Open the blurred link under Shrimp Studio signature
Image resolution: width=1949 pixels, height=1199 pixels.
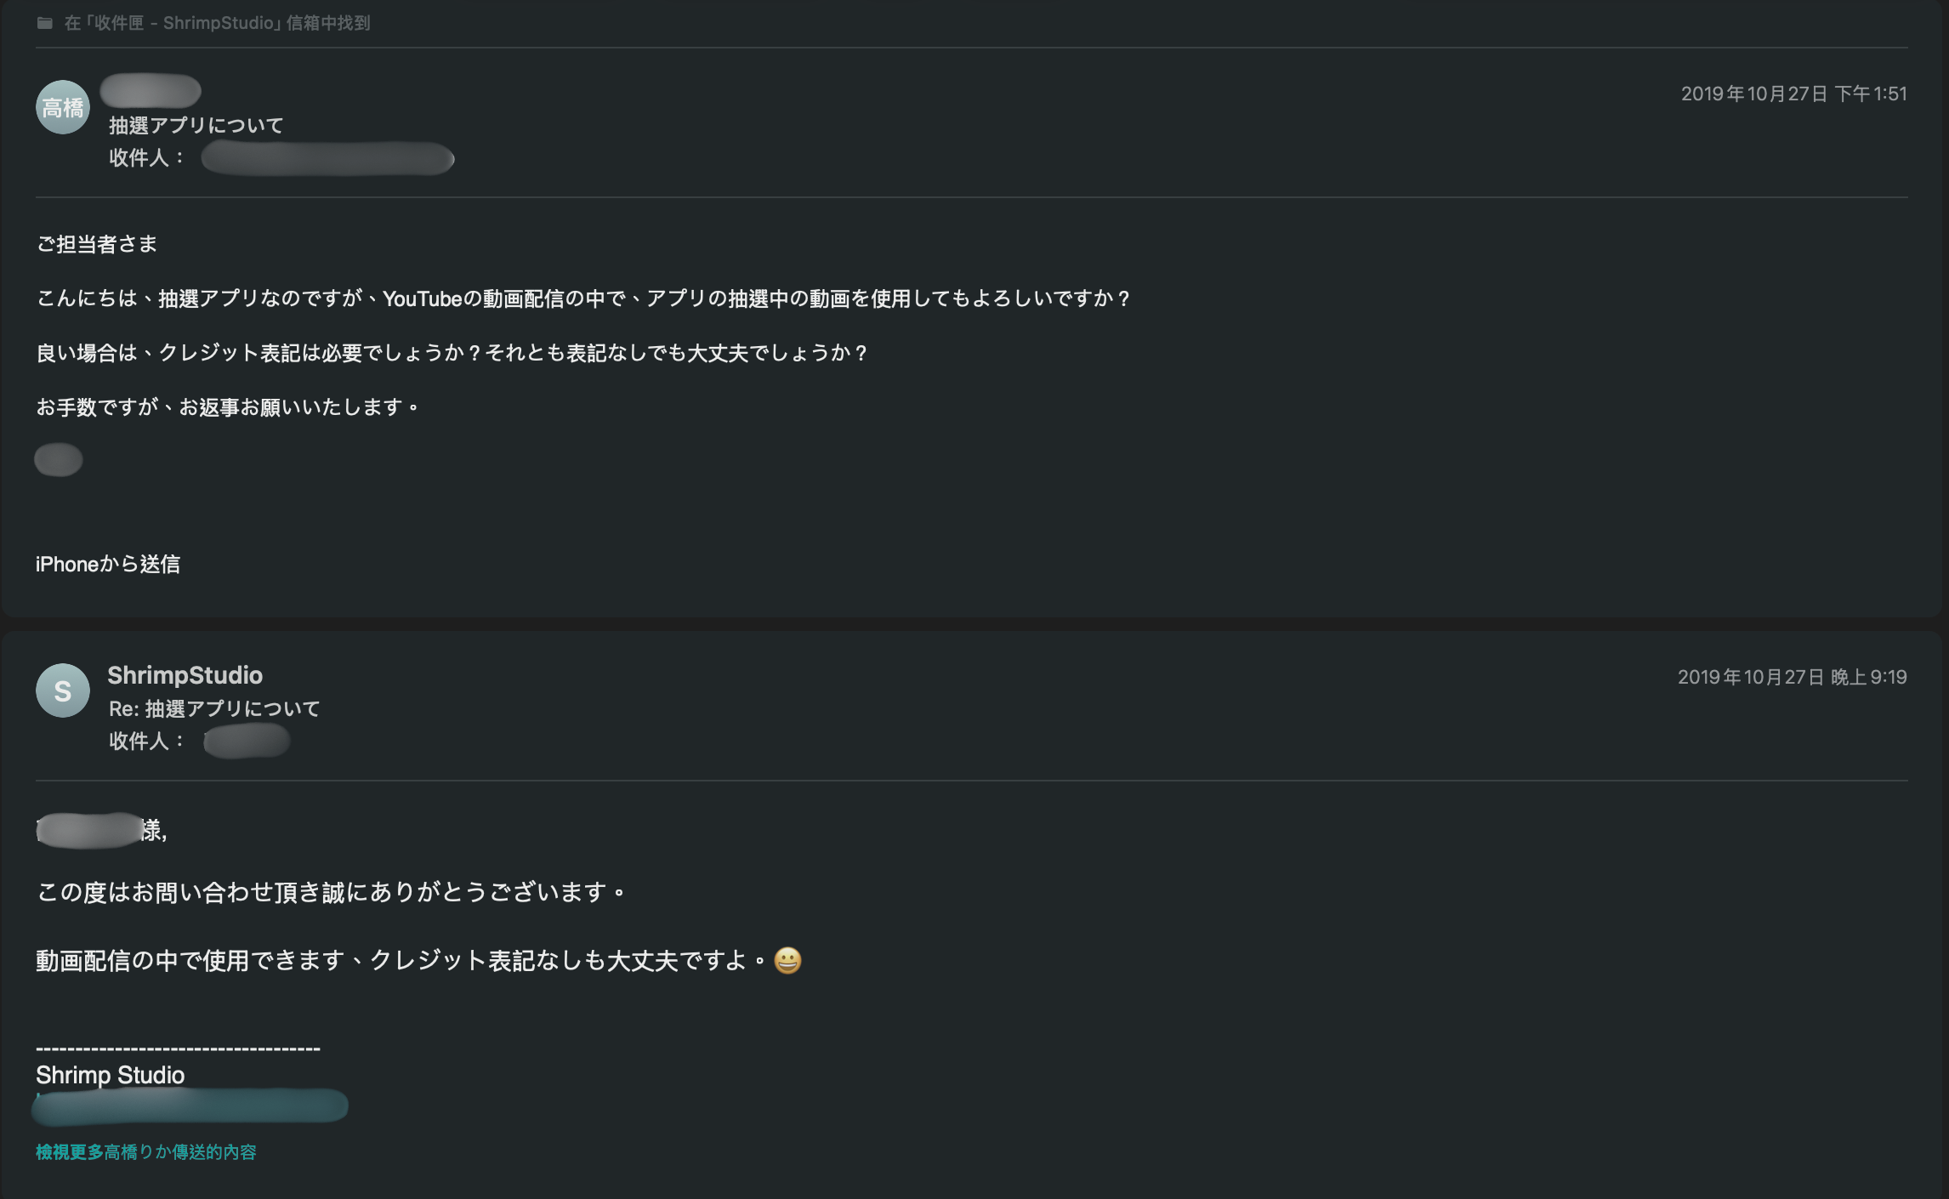(x=190, y=1105)
